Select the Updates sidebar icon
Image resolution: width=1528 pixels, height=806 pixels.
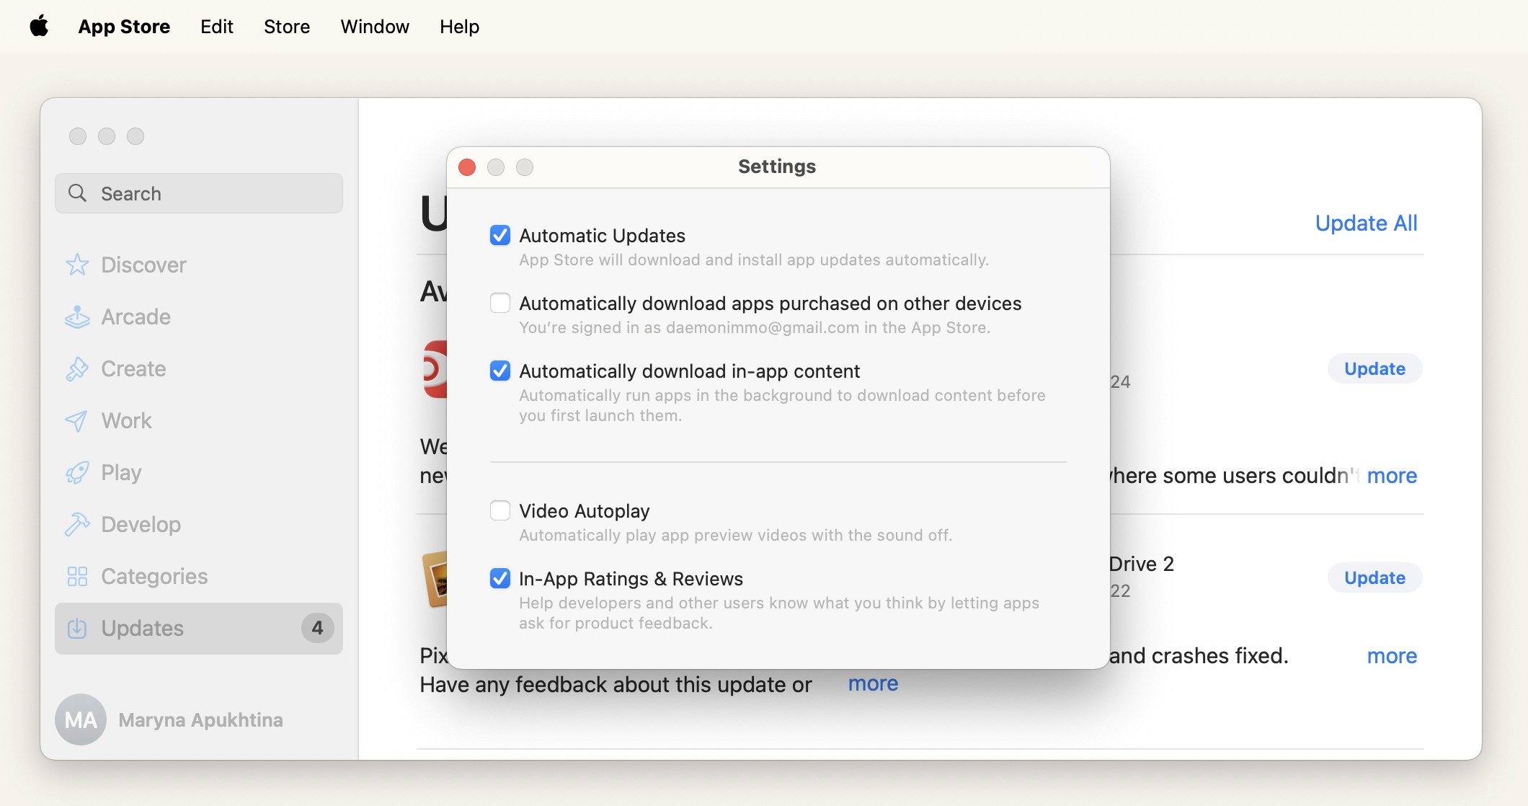77,628
